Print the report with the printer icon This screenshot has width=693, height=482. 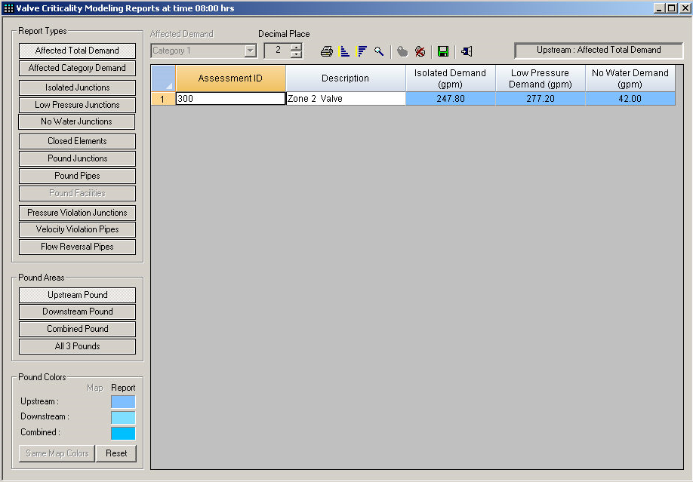(x=327, y=51)
